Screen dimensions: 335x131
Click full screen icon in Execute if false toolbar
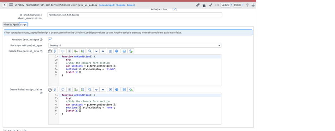pyautogui.click(x=110, y=89)
